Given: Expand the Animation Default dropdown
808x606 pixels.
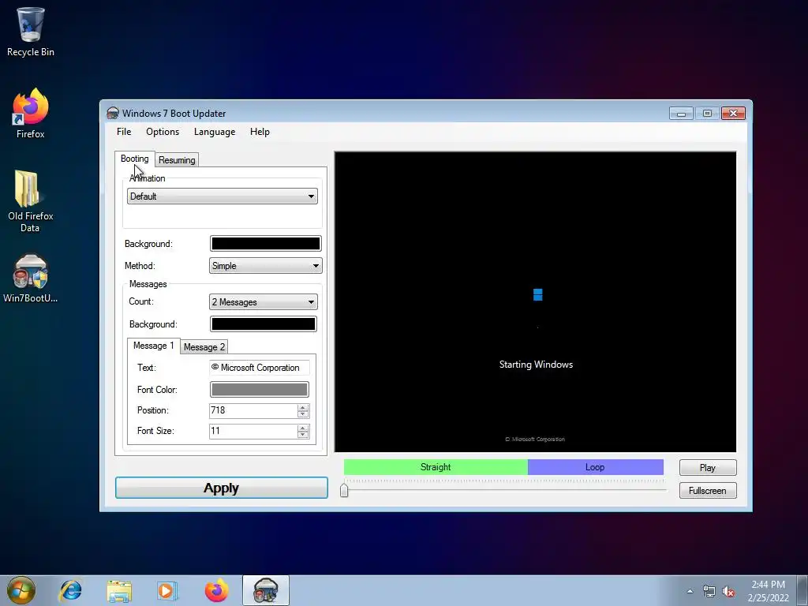Looking at the screenshot, I should 222,196.
